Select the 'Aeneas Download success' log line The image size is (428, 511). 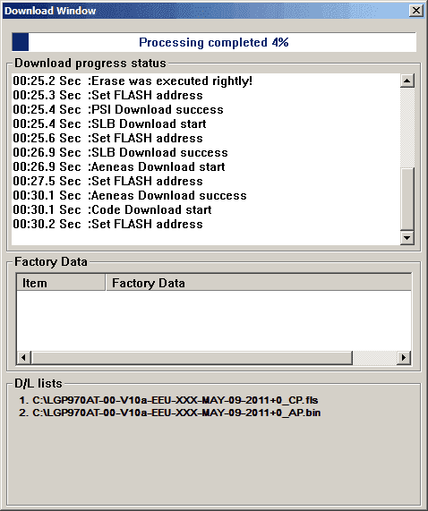[130, 195]
